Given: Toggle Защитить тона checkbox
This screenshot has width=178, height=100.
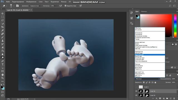Looking at the screenshot, I should 66,6.
